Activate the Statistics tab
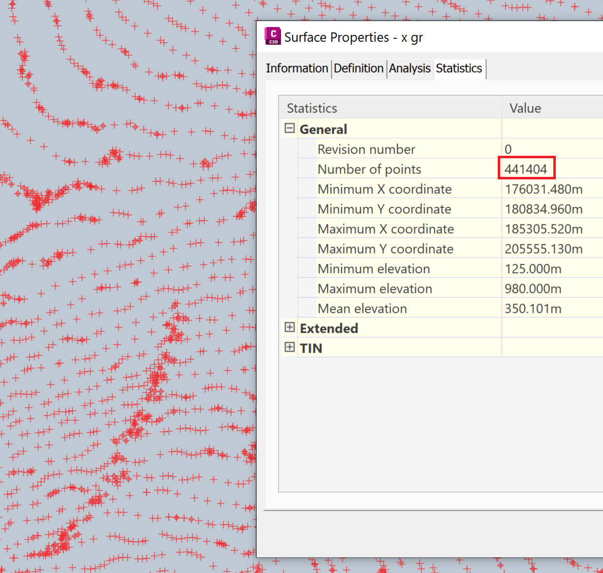Screen dimensions: 603x573 click(x=458, y=68)
